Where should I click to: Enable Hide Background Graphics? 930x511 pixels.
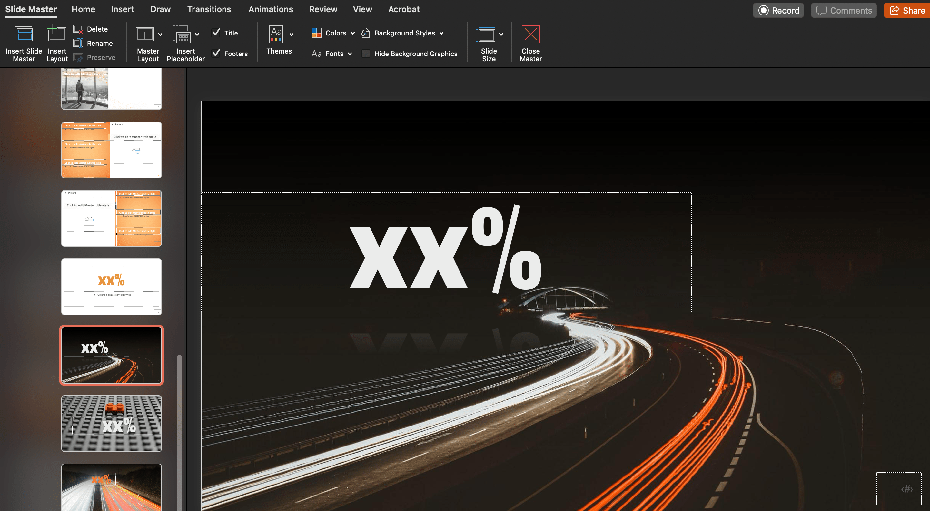coord(365,54)
